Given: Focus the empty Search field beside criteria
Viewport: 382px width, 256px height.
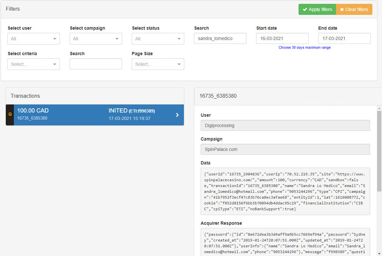Looking at the screenshot, I should pos(96,64).
